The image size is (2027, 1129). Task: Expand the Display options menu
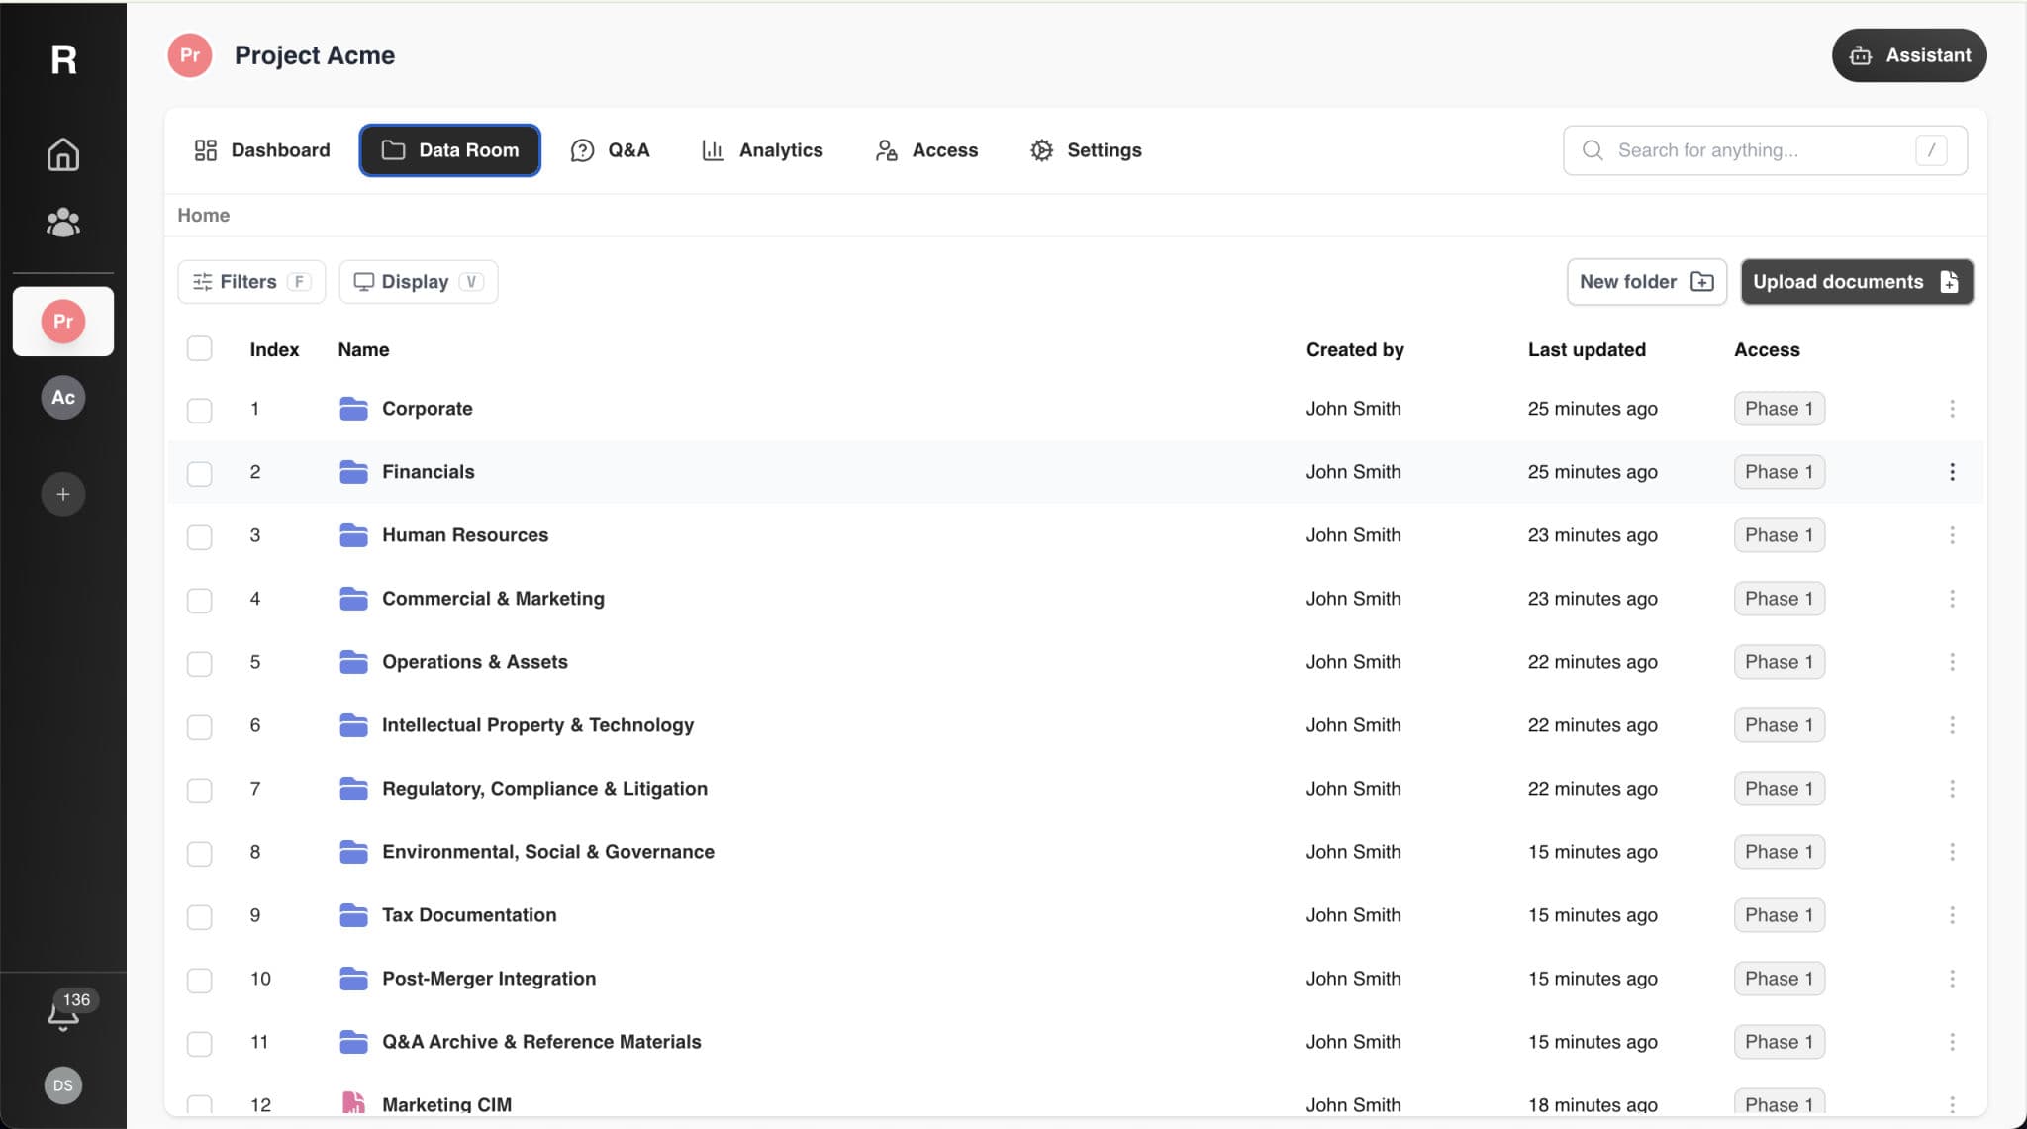point(418,282)
